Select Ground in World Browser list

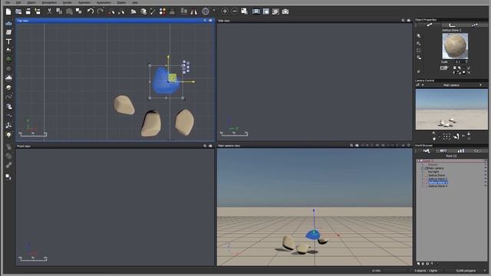point(433,165)
